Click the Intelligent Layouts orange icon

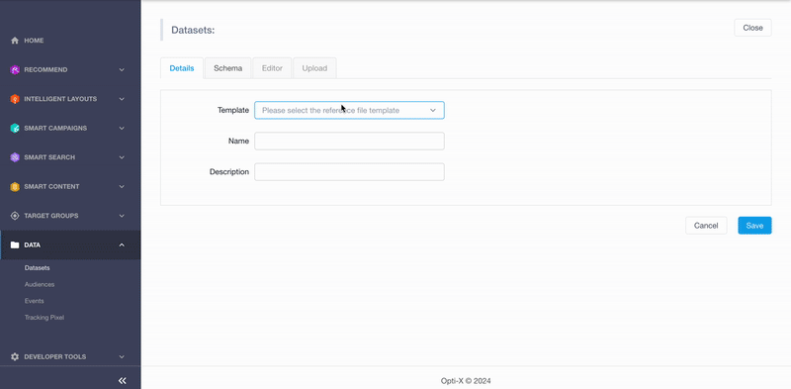point(15,99)
